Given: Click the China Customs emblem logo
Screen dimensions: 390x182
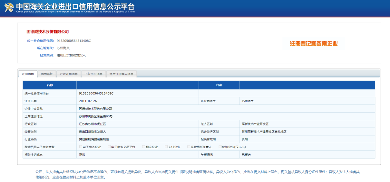Looking at the screenshot, I should pos(9,7).
